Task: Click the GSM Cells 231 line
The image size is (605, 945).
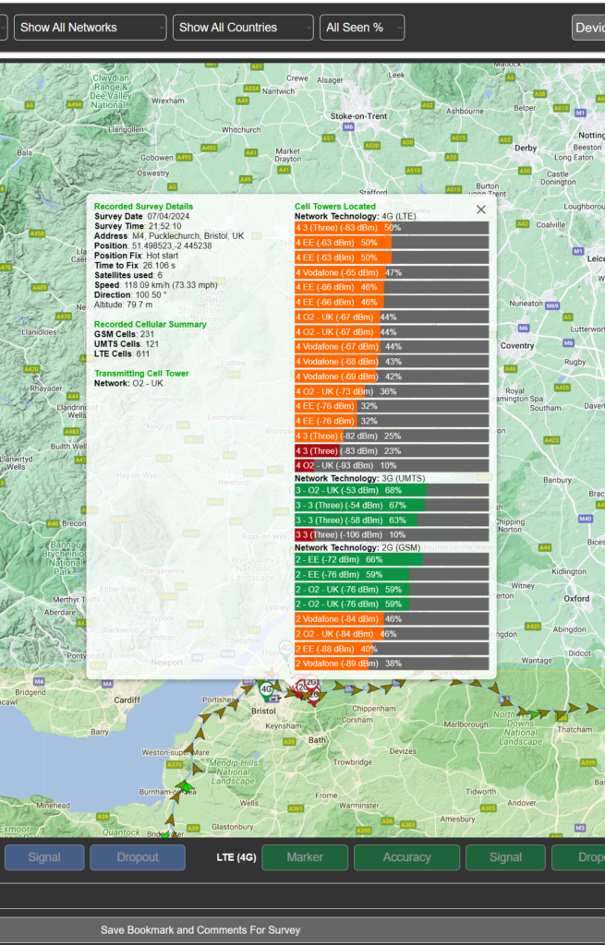Action: tap(125, 334)
